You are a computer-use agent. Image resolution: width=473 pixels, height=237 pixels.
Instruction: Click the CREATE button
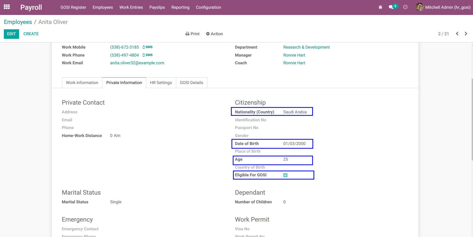click(x=31, y=34)
